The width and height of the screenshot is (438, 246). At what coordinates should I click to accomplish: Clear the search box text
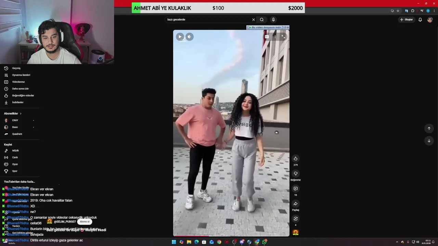(254, 19)
